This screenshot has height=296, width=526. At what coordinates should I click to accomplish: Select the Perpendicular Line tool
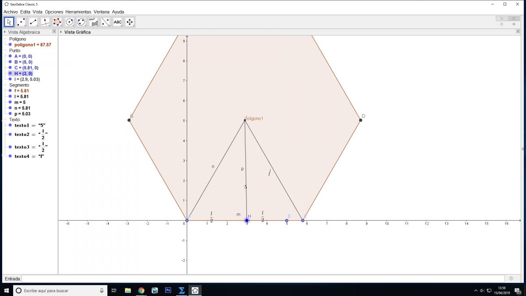click(x=45, y=22)
